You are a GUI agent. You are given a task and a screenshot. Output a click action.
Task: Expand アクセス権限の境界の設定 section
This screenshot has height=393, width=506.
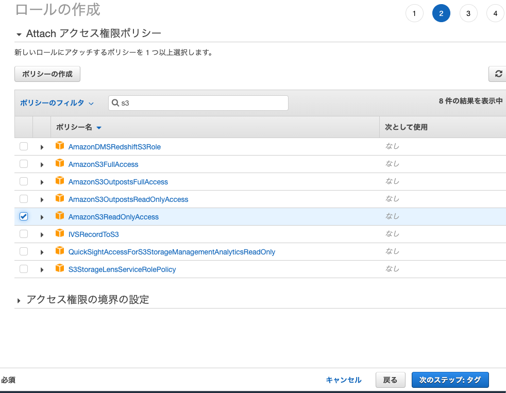(19, 300)
